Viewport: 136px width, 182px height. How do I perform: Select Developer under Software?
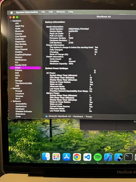coord(20,109)
